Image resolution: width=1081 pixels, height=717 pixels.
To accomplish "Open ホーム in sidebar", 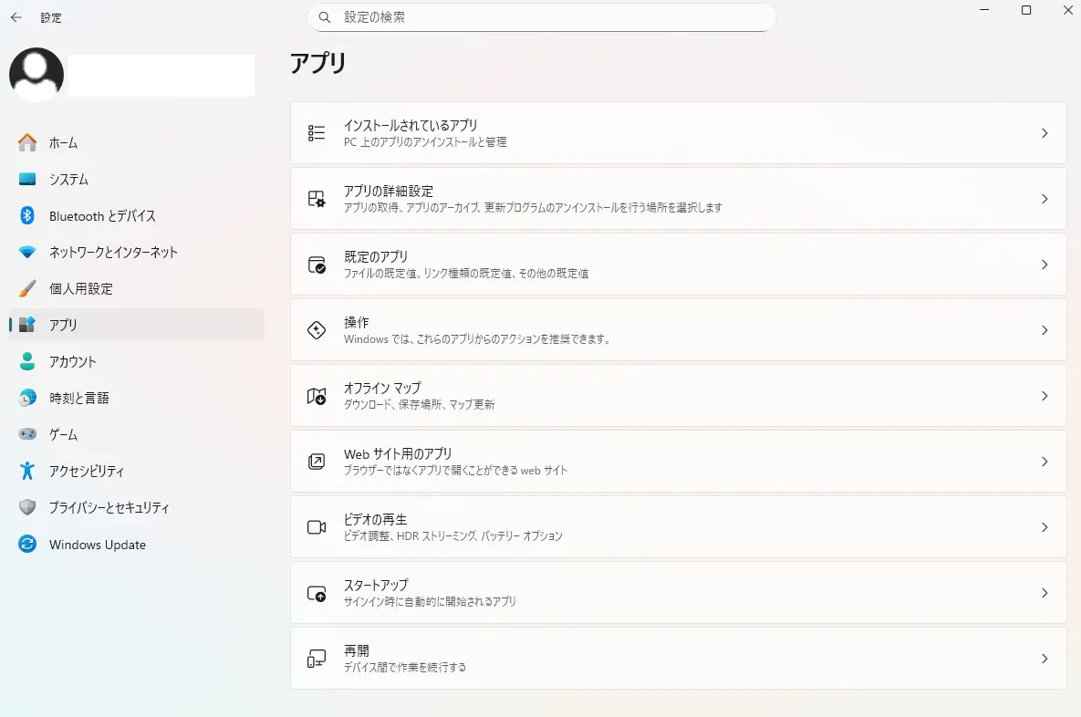I will 137,142.
